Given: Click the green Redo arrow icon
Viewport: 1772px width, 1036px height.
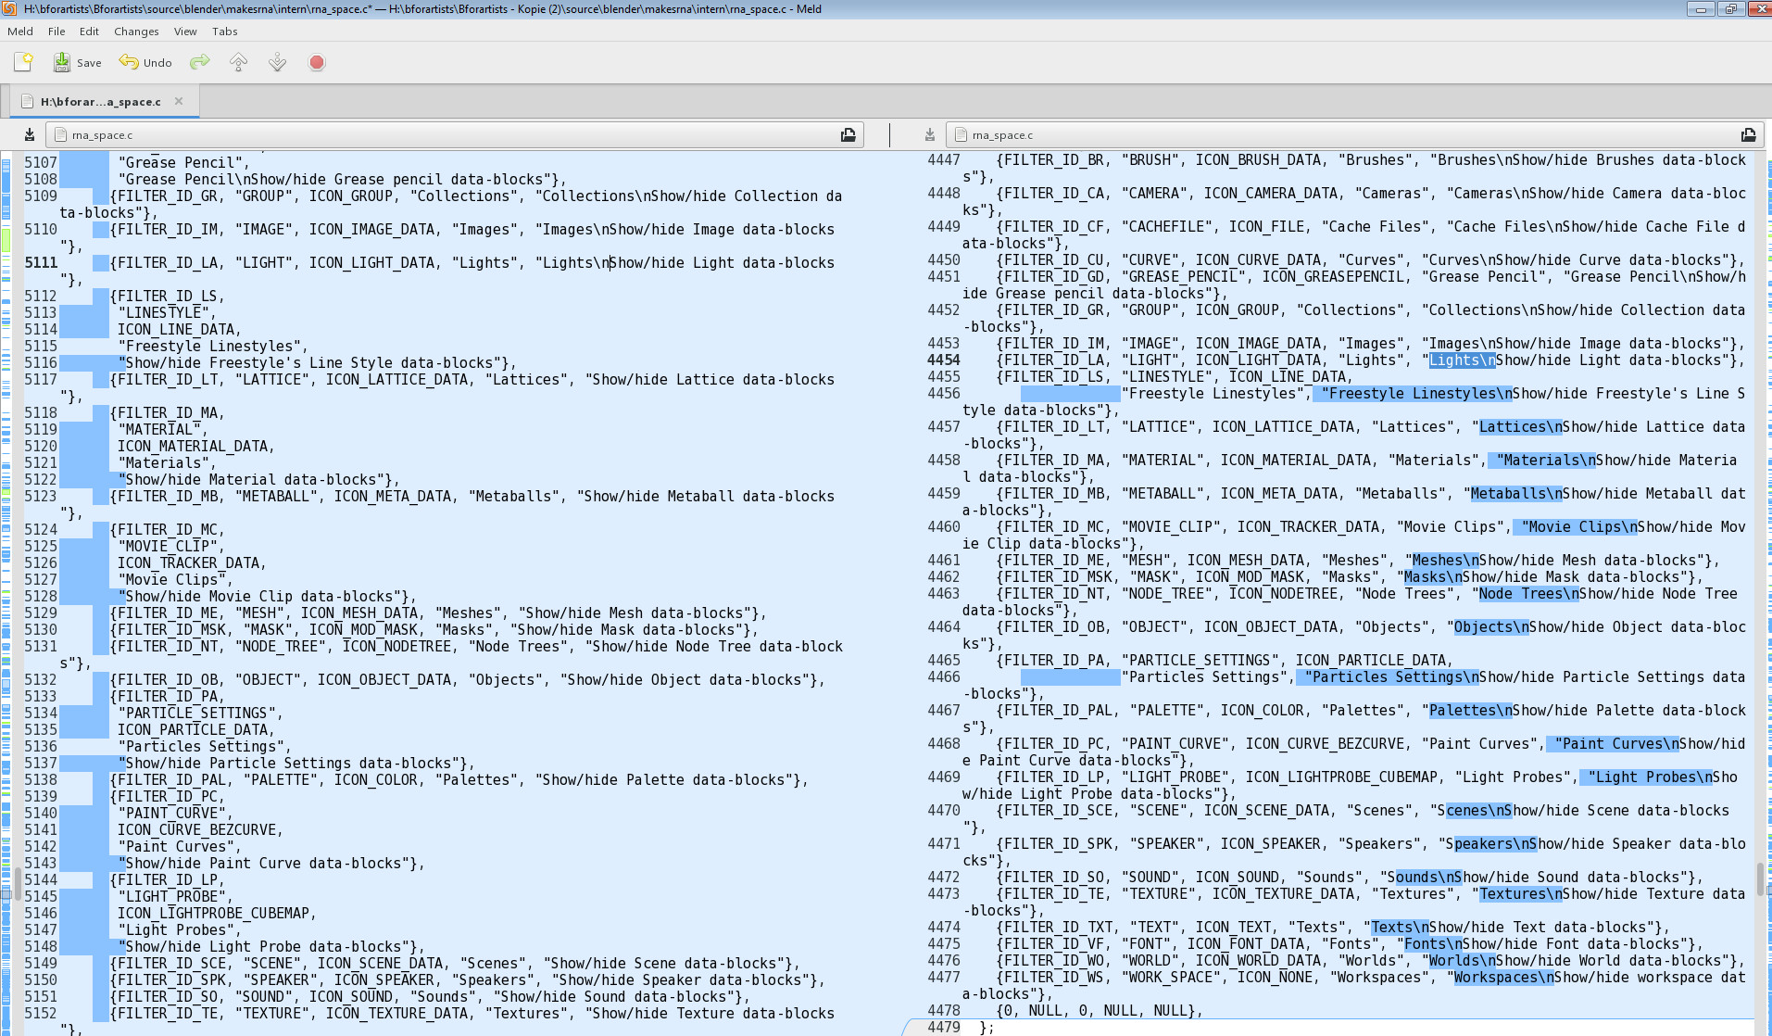Looking at the screenshot, I should (x=199, y=62).
